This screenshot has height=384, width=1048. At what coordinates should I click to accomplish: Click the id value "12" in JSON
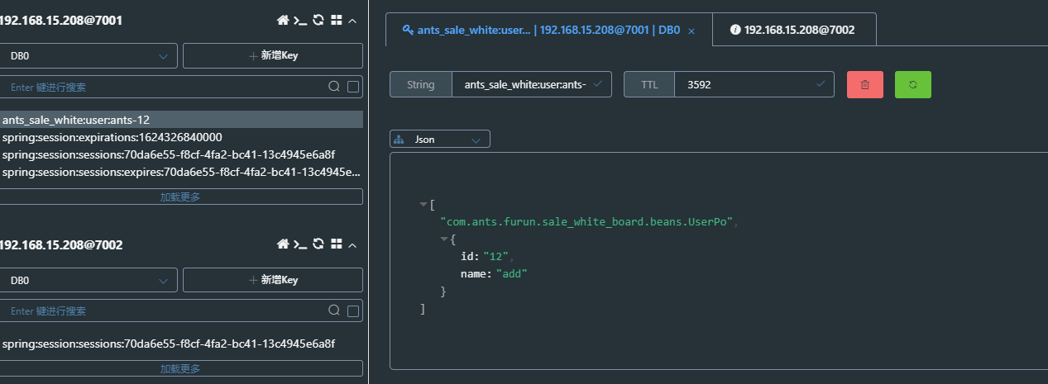pos(496,257)
